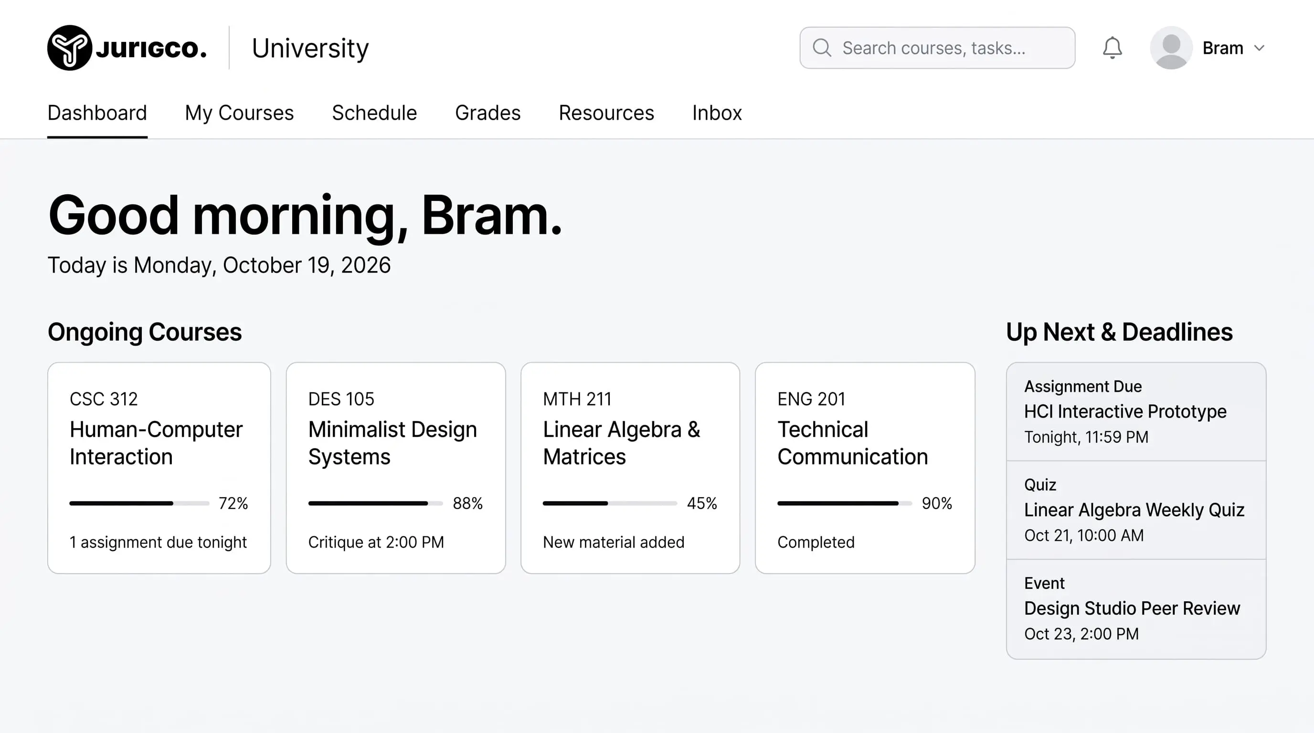
Task: Click the ENG 201 progress bar
Action: pos(845,503)
